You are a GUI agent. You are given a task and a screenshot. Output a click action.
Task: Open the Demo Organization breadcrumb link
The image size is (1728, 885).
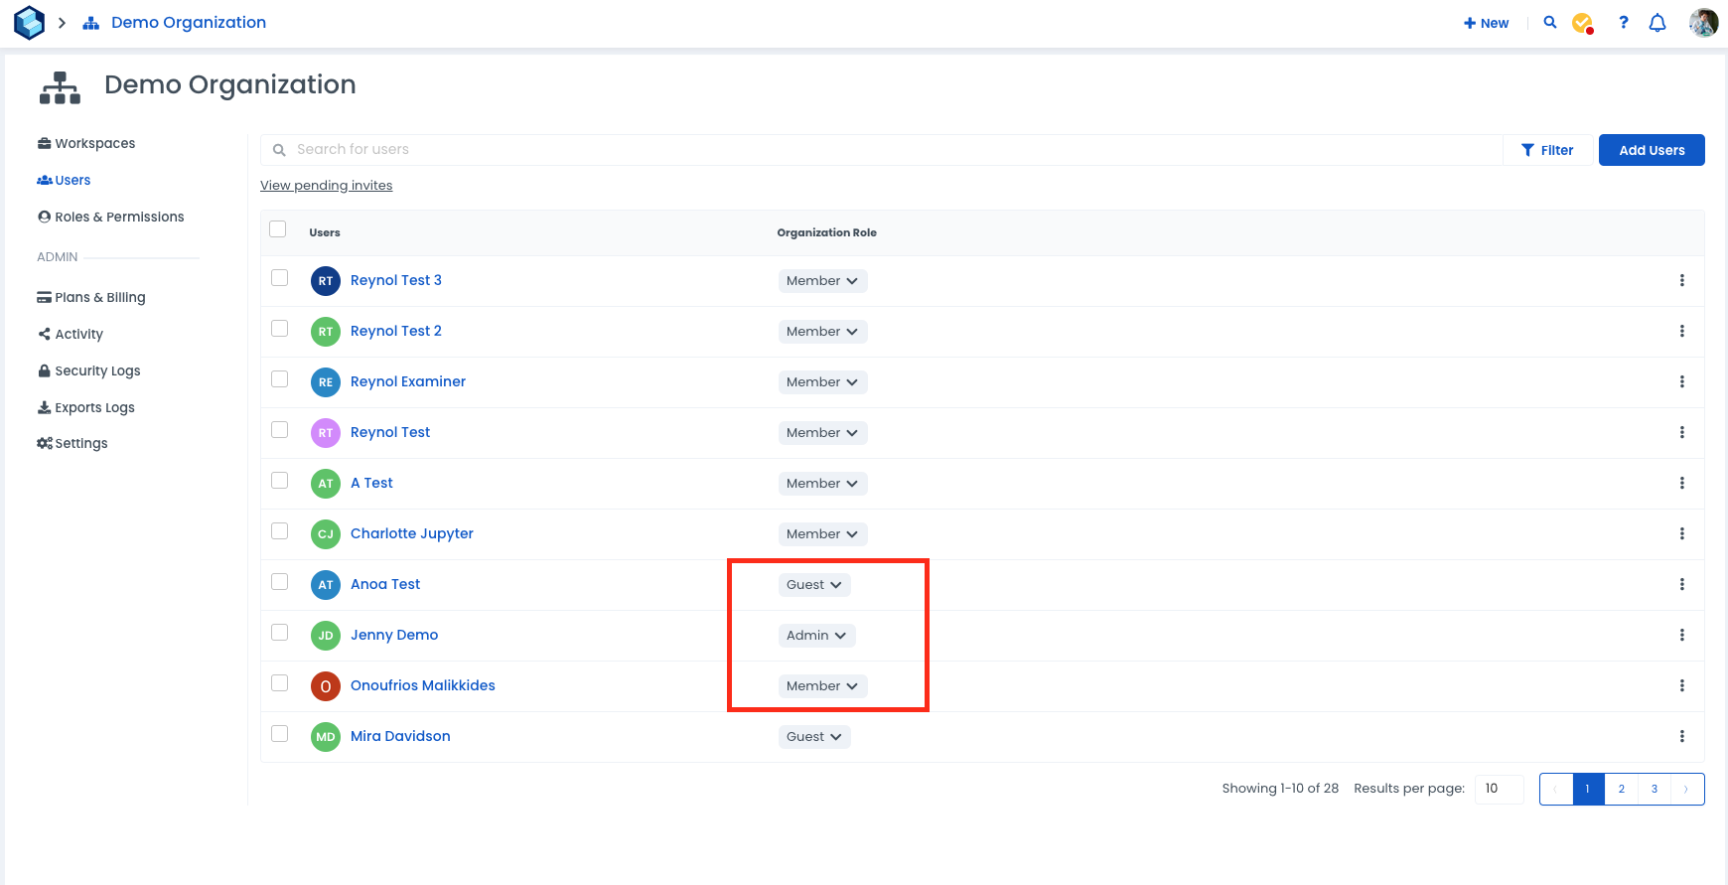[x=189, y=23]
